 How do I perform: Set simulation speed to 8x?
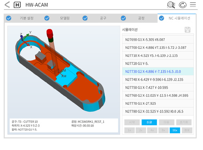coord(164,130)
